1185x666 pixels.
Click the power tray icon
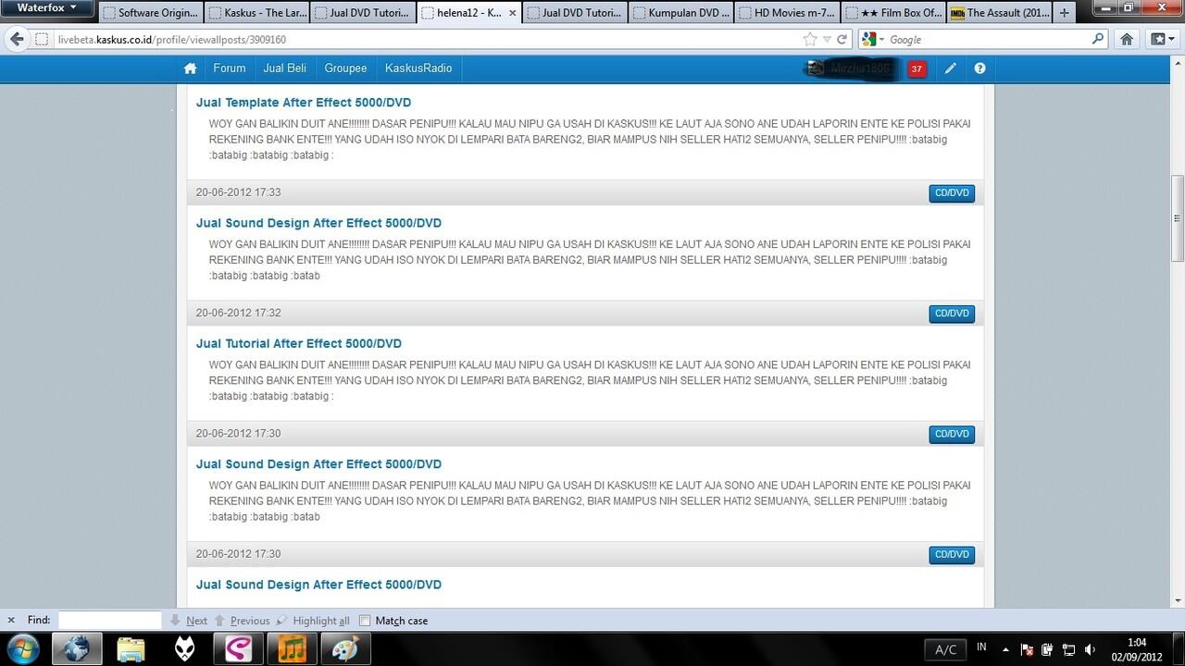(1047, 649)
